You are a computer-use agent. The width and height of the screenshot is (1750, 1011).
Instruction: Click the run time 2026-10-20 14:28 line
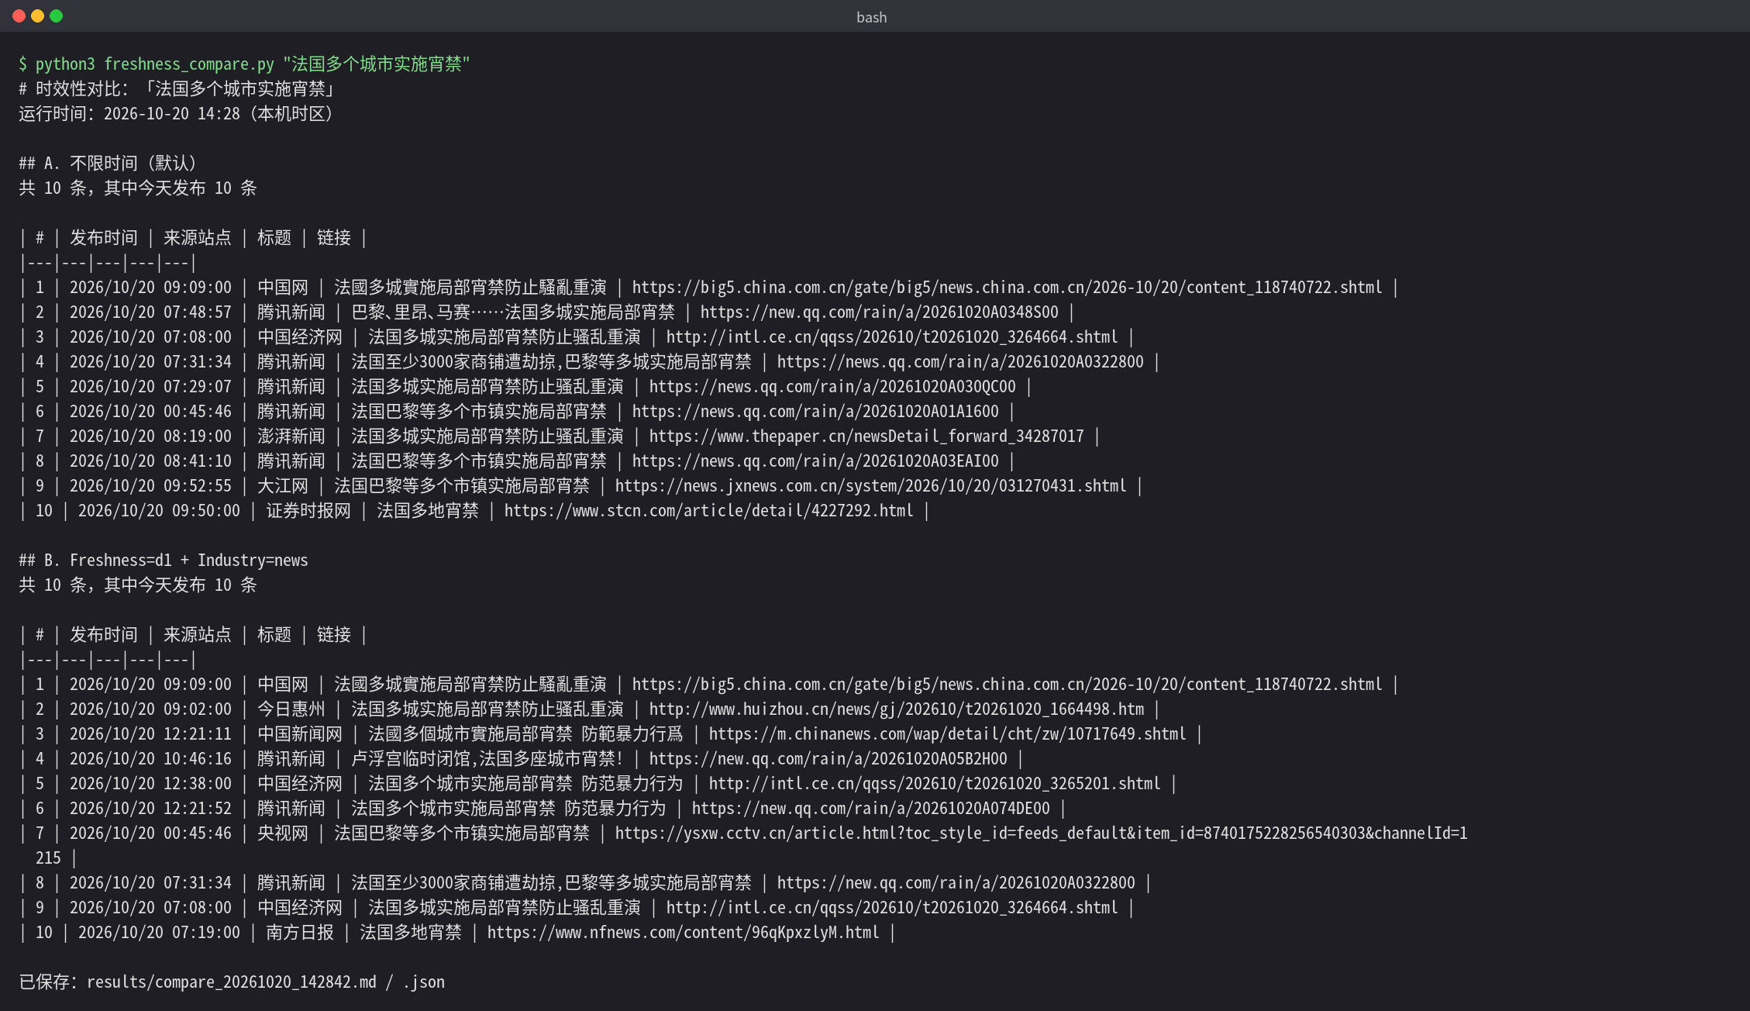176,114
